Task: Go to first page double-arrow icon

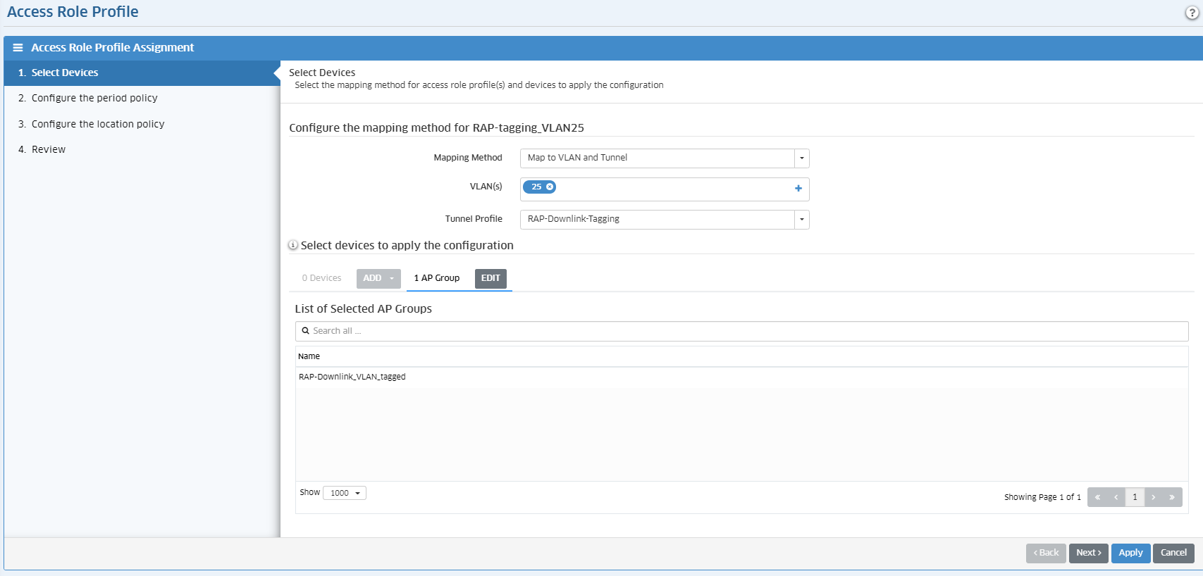Action: point(1097,497)
